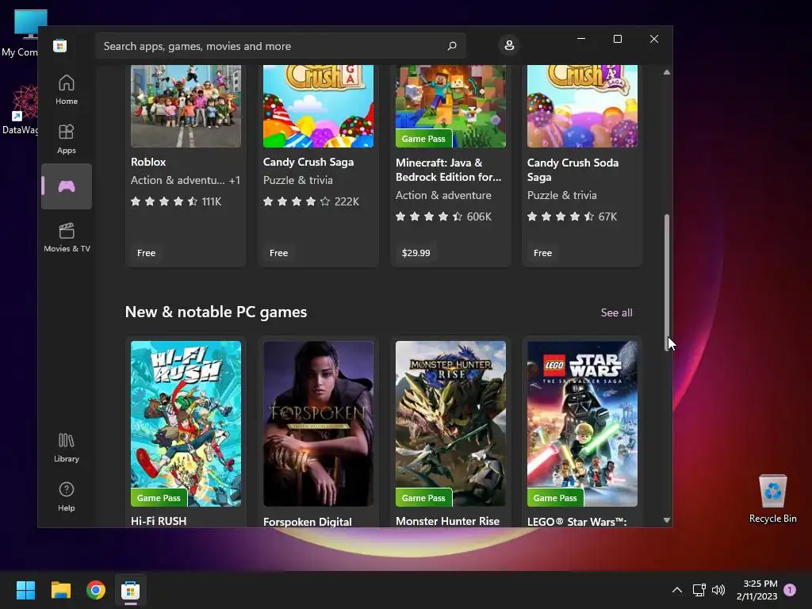Click Free label on Candy Crush Saga card

pyautogui.click(x=278, y=253)
